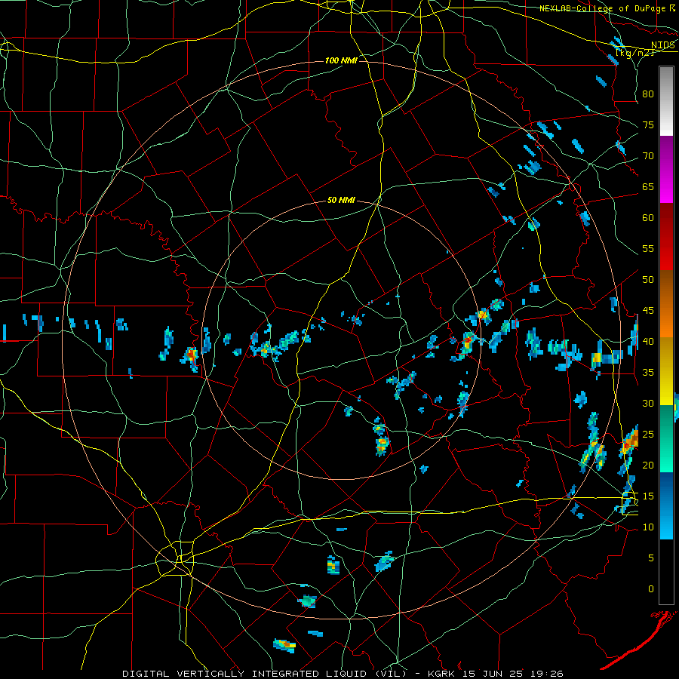The width and height of the screenshot is (679, 679).
Task: Click the 70 value on the scale
Action: coord(648,156)
